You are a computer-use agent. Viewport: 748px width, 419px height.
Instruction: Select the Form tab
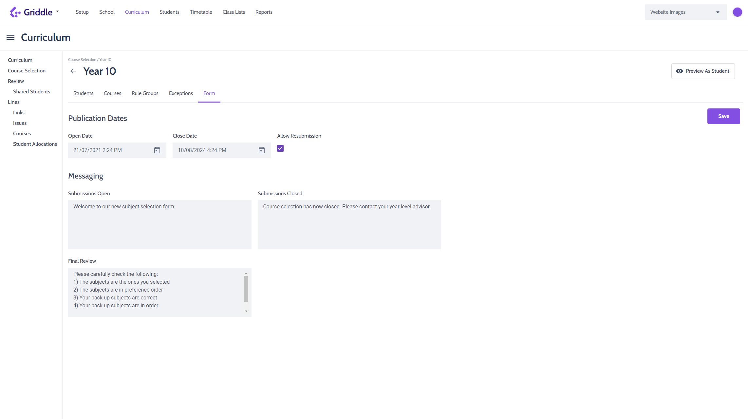209,93
